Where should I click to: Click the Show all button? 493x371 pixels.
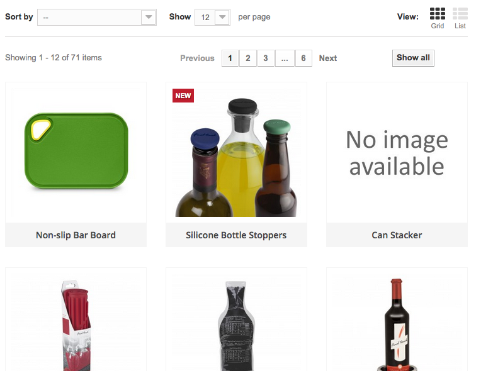point(413,58)
